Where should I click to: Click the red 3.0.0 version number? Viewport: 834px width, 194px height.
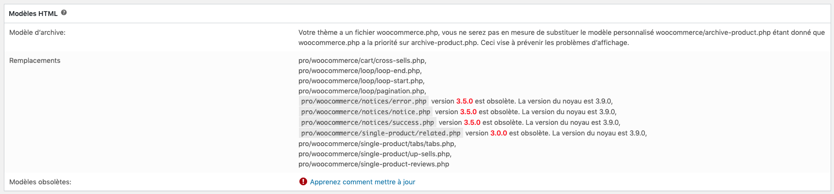pos(499,133)
